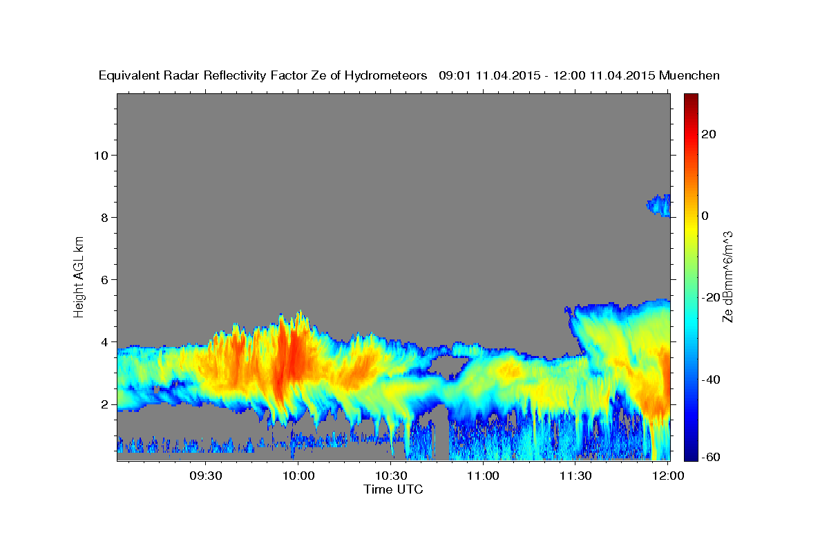Click the date range '09:01 11.04.2015 - 12:00 11.04.2015 Muenchen'

tap(580, 76)
